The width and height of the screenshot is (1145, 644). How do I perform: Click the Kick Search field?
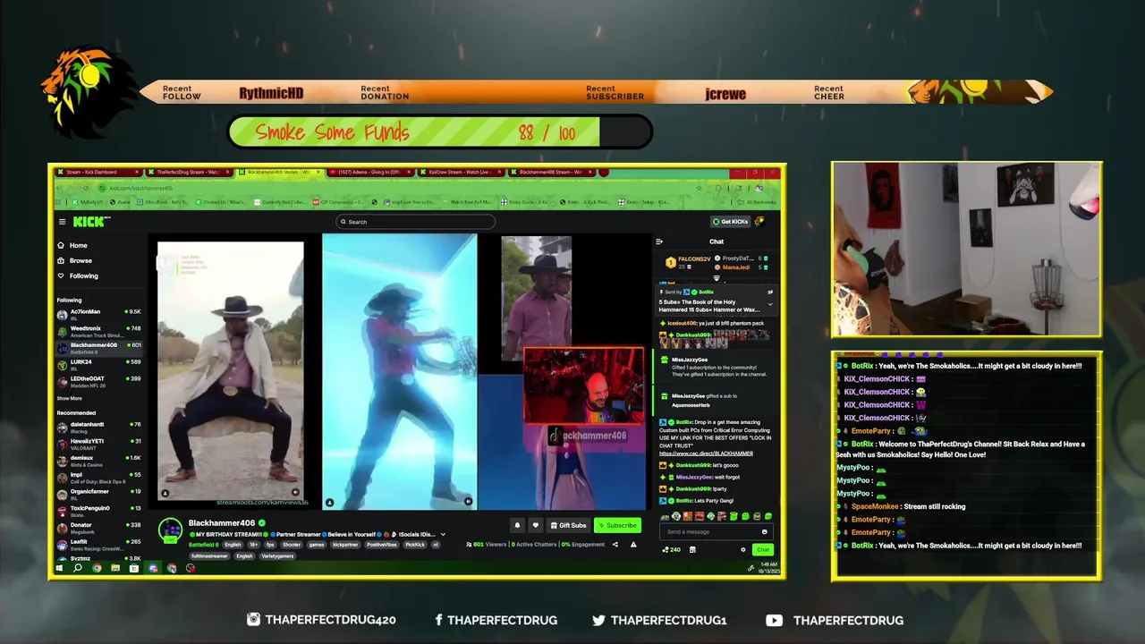(415, 222)
